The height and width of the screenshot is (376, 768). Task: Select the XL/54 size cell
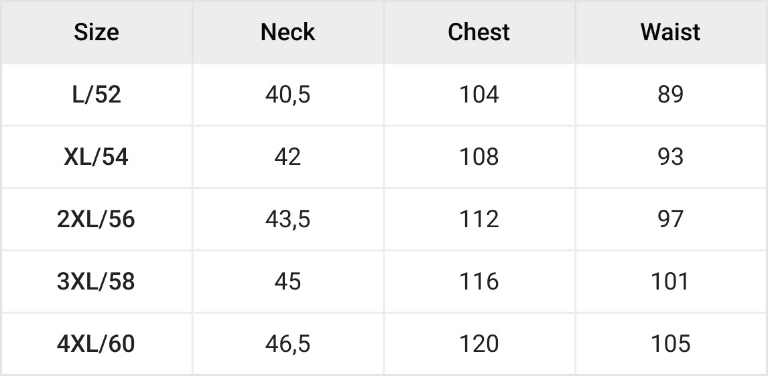(97, 157)
